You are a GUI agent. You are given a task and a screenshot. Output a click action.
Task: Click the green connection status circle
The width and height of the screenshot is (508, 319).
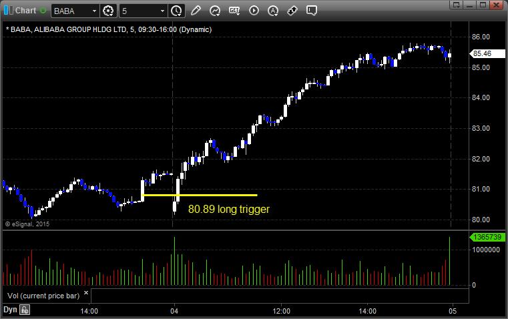click(x=43, y=11)
